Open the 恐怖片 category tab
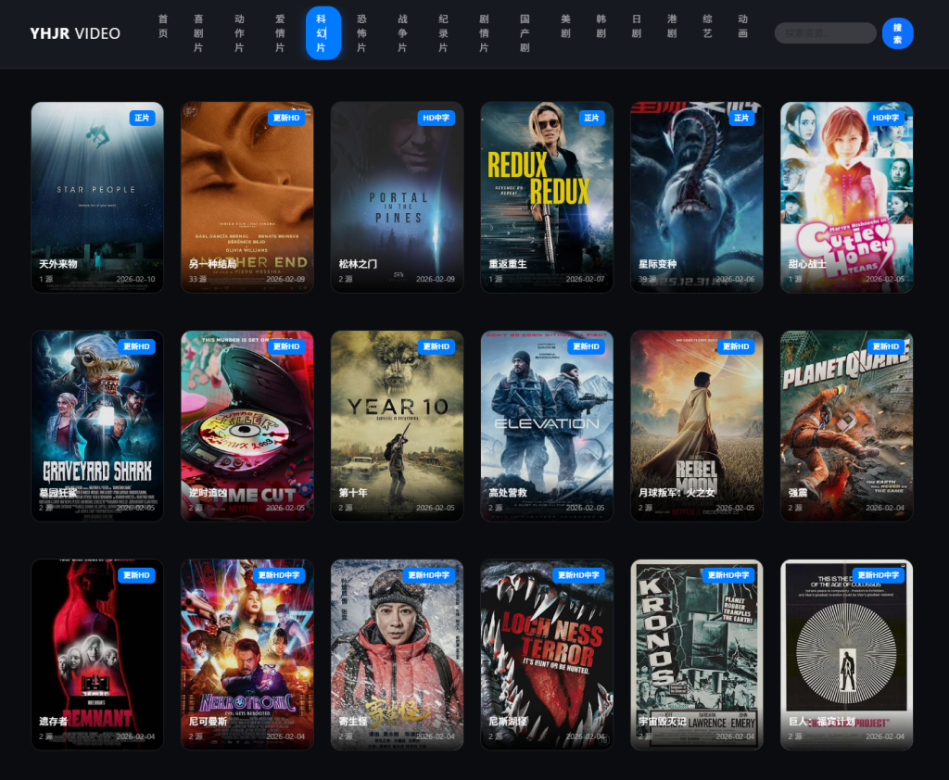This screenshot has height=780, width=949. point(361,33)
